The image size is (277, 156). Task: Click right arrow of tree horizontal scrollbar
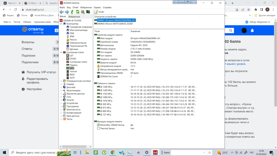pyautogui.click(x=90, y=147)
